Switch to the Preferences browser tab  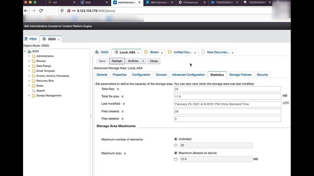coord(192,2)
